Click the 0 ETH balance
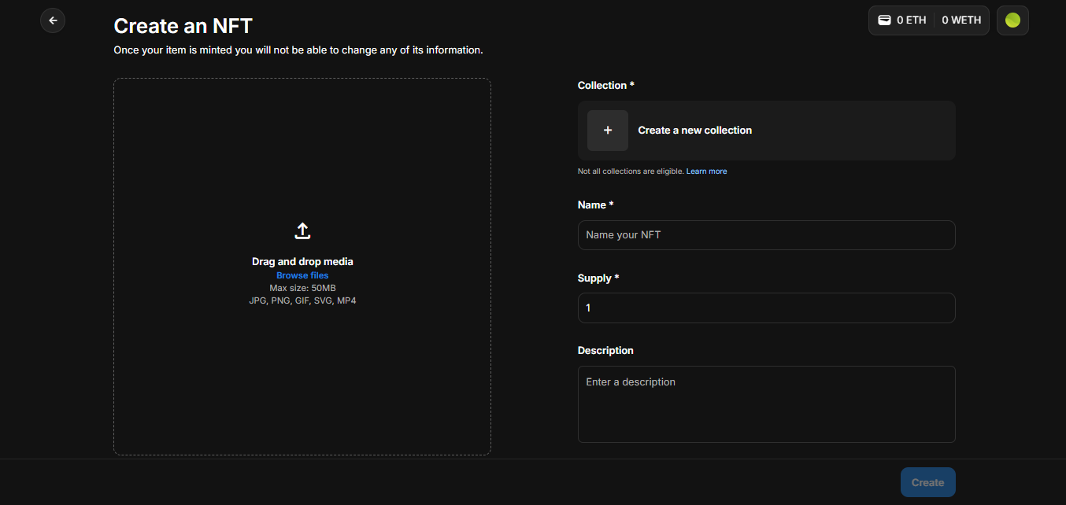This screenshot has width=1066, height=505. click(x=912, y=20)
